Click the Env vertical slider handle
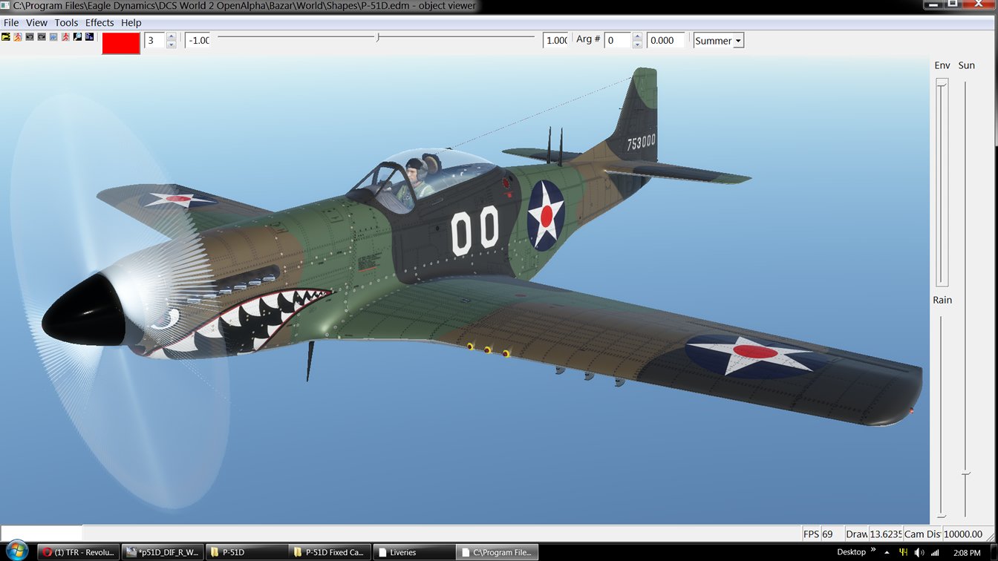The width and height of the screenshot is (998, 561). point(942,85)
